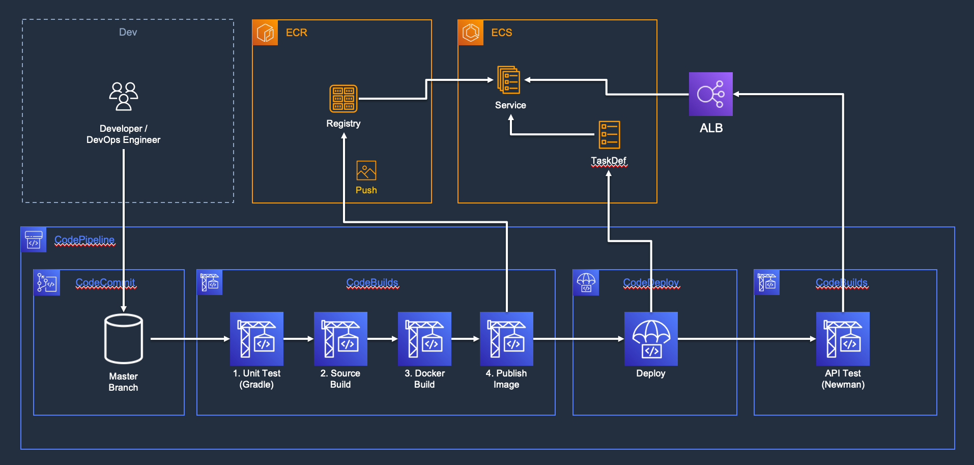Select the ECS Service icon
Screen dimensions: 974x465
pyautogui.click(x=509, y=80)
